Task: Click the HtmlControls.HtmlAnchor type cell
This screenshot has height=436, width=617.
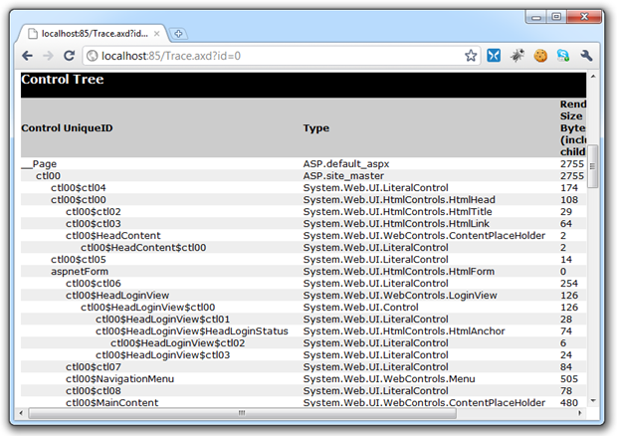Action: (x=404, y=331)
